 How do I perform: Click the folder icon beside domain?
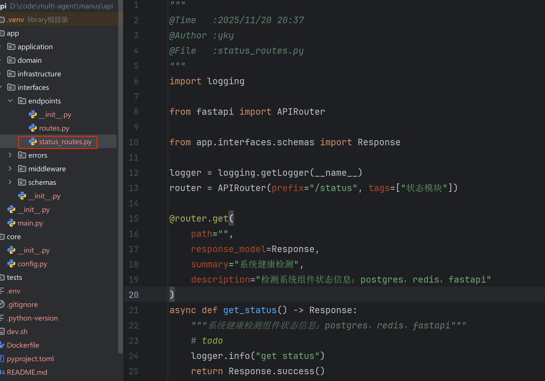pyautogui.click(x=11, y=60)
